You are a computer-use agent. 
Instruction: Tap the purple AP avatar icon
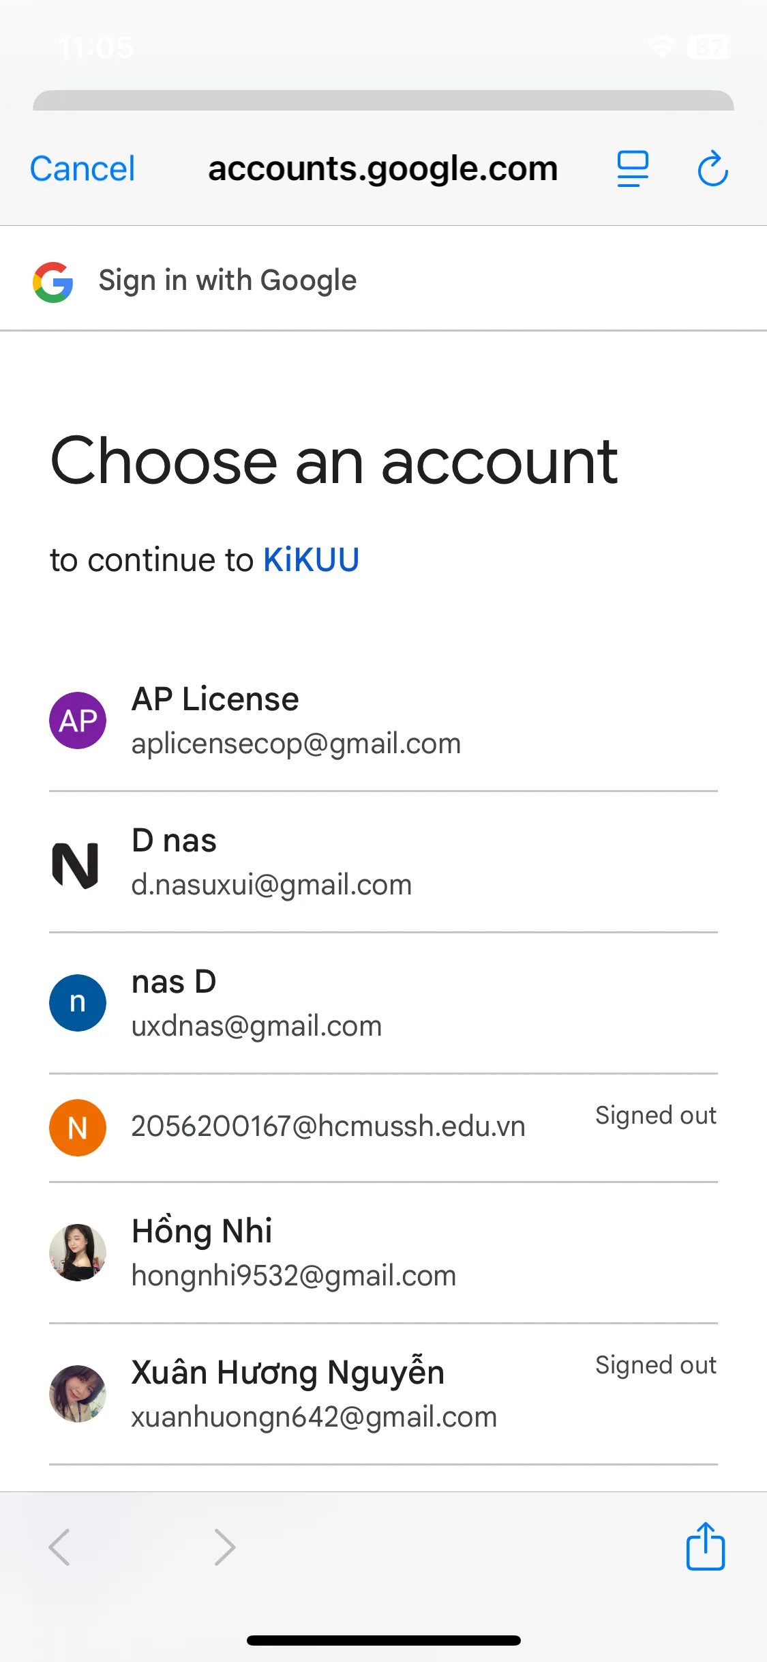[x=78, y=720]
